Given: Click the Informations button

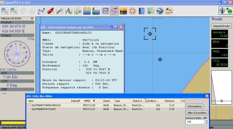Looking at the screenshot, I should pos(195,106).
